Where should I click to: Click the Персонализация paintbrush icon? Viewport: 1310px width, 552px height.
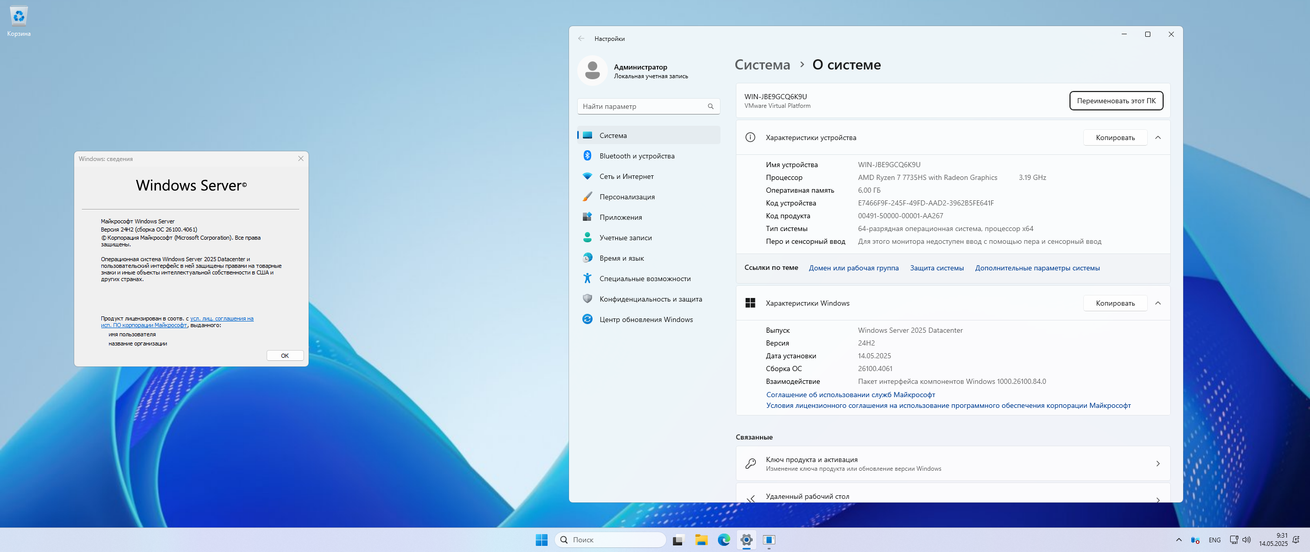click(587, 197)
